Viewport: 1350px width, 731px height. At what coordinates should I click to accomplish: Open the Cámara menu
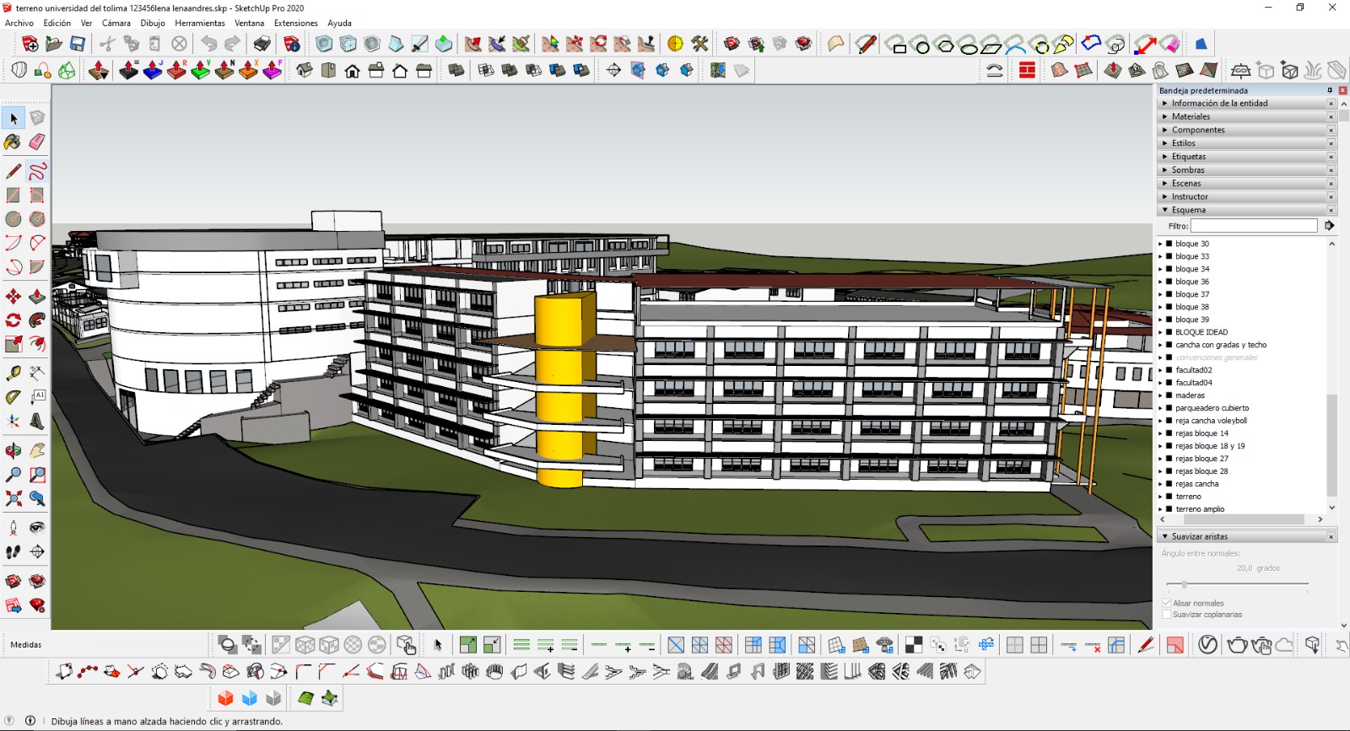tap(116, 23)
